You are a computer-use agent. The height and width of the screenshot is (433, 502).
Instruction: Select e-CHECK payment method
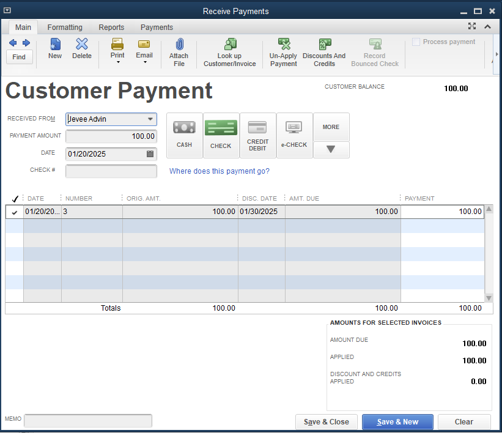(294, 135)
